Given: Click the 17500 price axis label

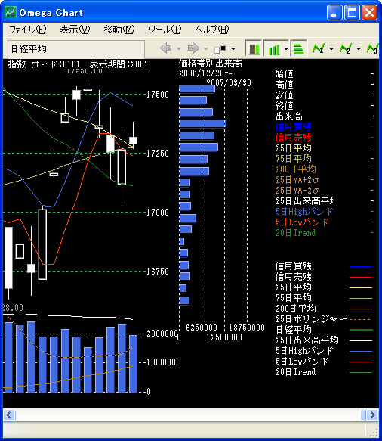Looking at the screenshot, I should (158, 95).
